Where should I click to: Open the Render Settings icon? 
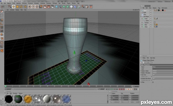[52, 7]
